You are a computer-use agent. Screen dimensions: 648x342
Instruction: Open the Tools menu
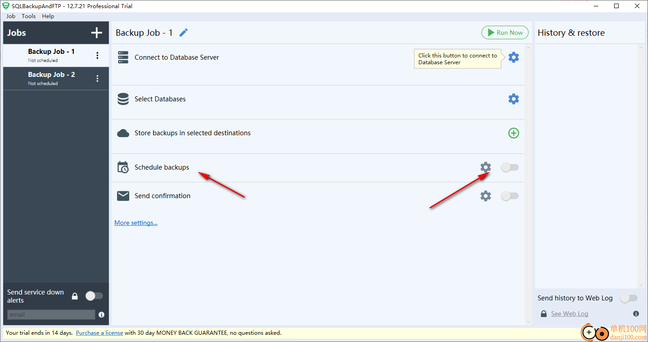[28, 16]
